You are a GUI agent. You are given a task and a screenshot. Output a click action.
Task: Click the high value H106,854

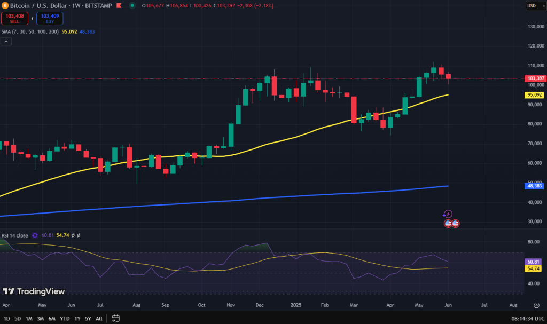coord(177,5)
